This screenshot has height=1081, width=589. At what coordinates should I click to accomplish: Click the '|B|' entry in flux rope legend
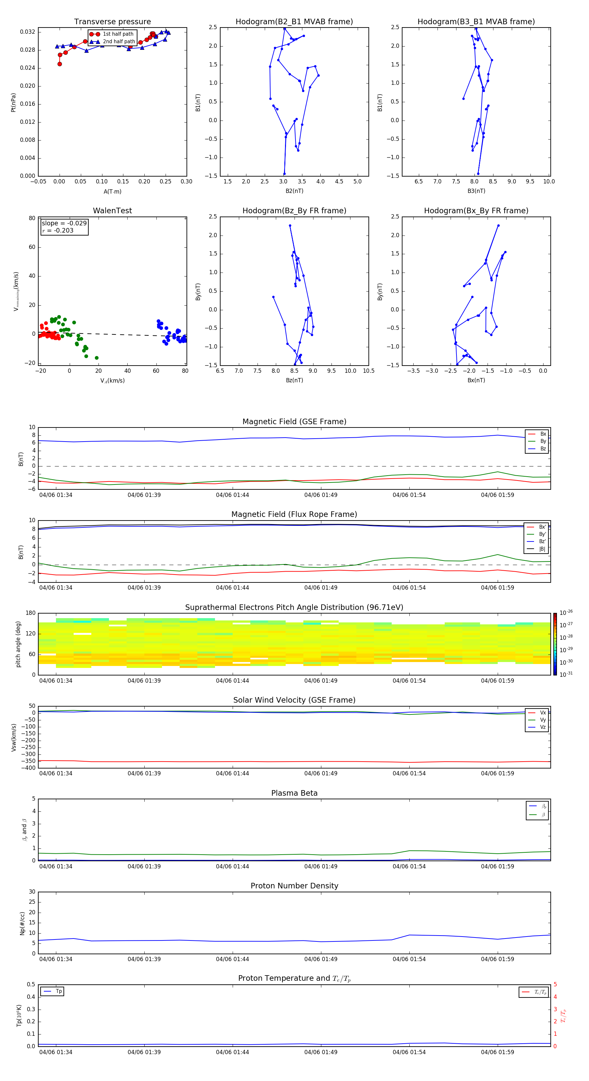[537, 549]
